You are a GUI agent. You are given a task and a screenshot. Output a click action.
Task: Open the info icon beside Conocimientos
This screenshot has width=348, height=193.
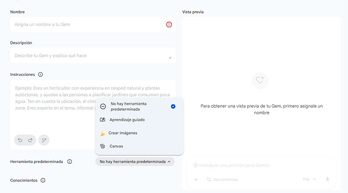[43, 180]
